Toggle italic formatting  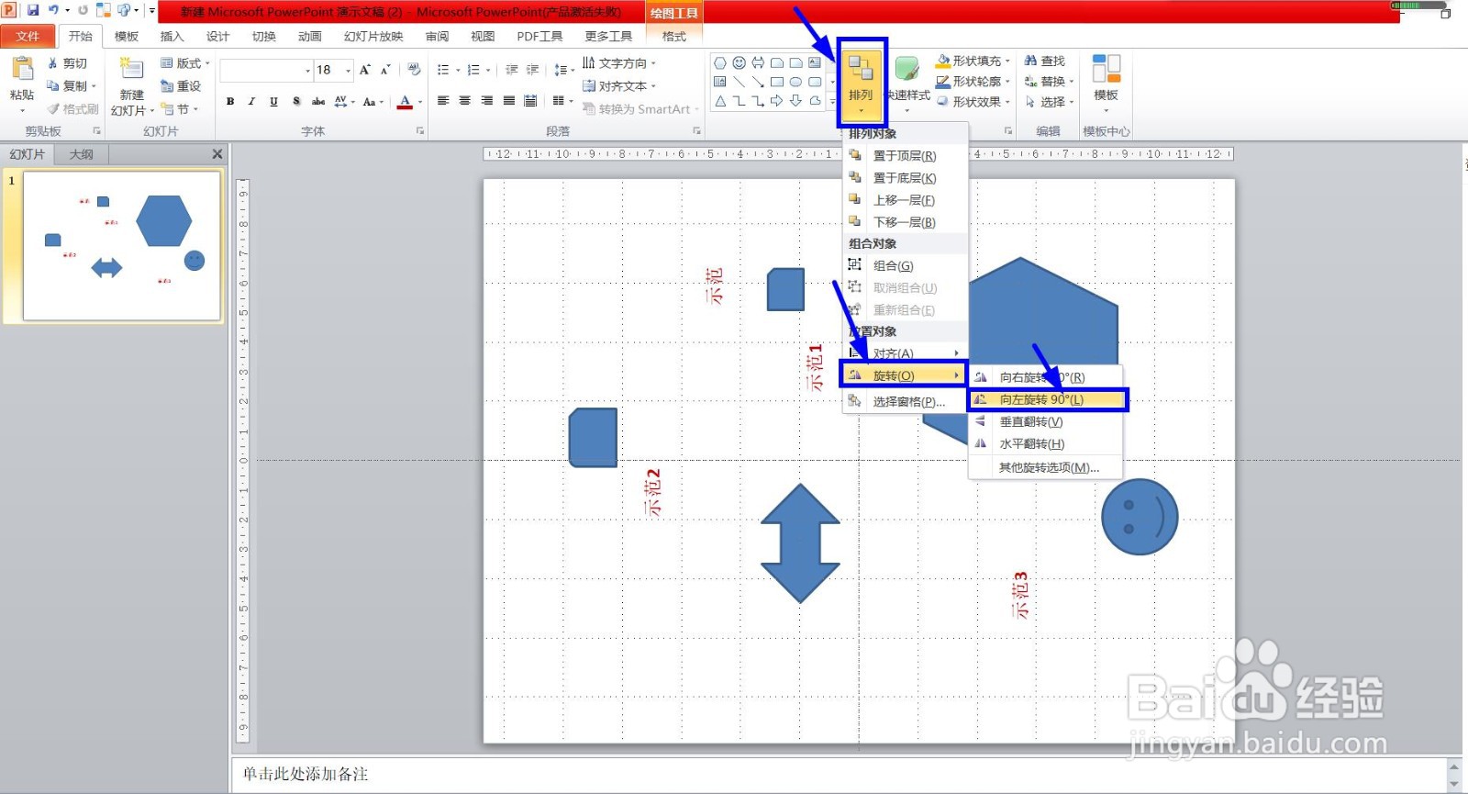click(x=251, y=101)
